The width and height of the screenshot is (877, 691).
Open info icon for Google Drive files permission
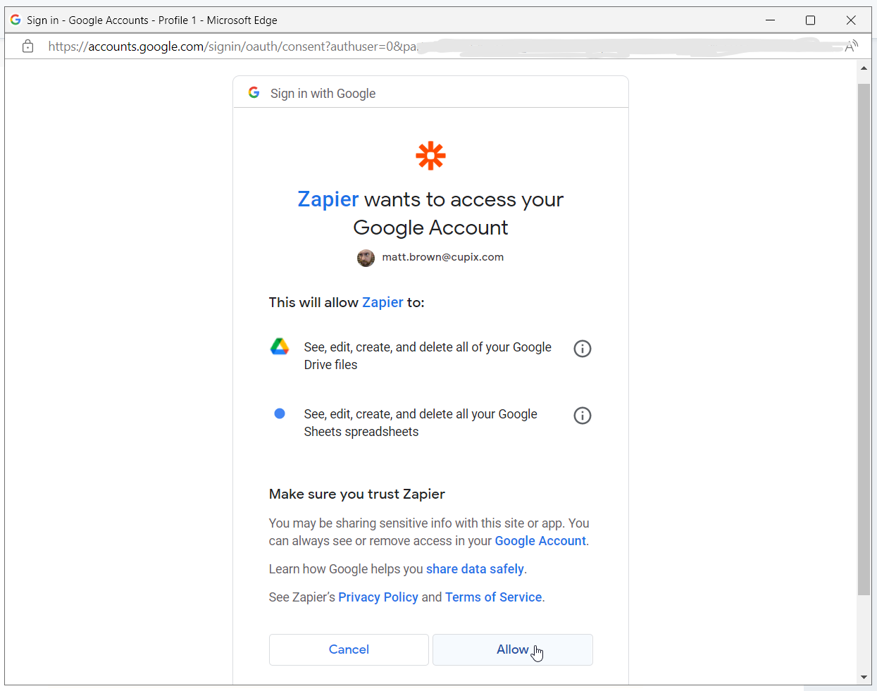tap(583, 349)
